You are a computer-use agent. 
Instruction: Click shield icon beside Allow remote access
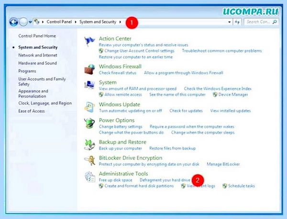(101, 94)
